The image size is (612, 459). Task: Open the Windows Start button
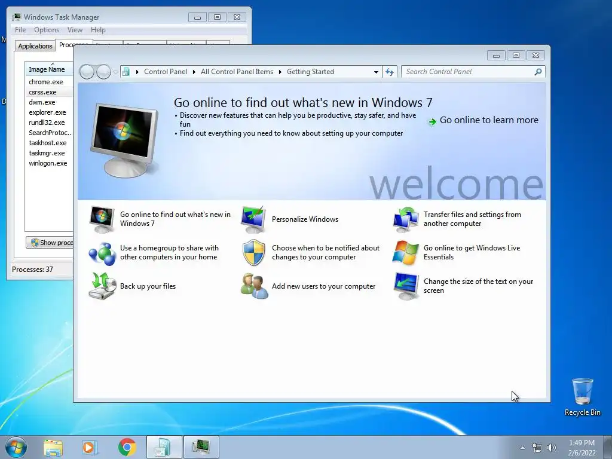pyautogui.click(x=16, y=447)
